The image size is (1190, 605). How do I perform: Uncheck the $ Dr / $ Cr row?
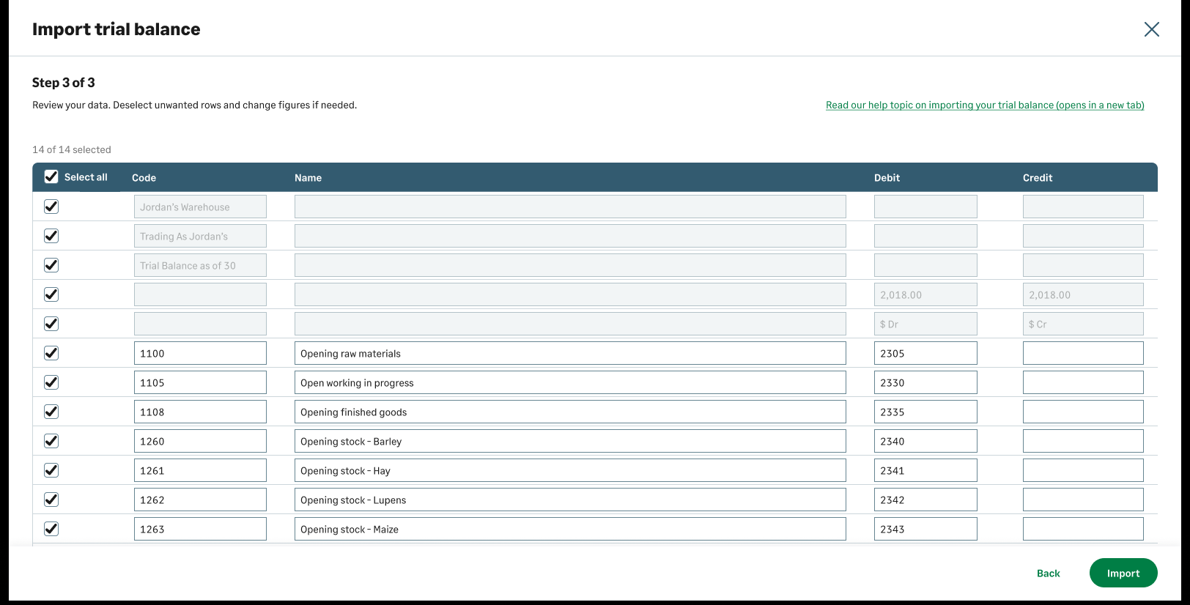pyautogui.click(x=51, y=324)
